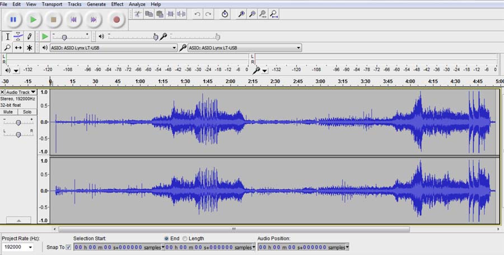Screen dimensions: 504x255
Task: Select the Time Shift tool
Action: 18,48
